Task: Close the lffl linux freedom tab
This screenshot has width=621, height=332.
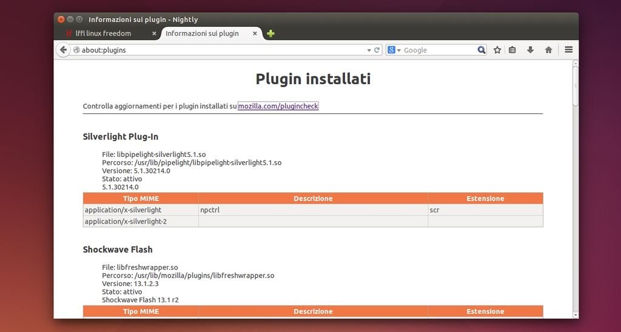Action: click(x=154, y=34)
